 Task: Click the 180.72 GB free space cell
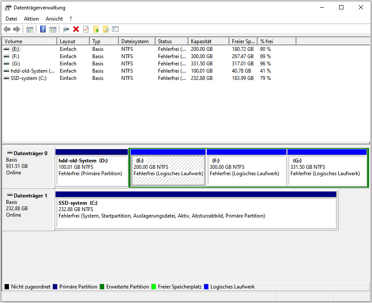[x=243, y=49]
